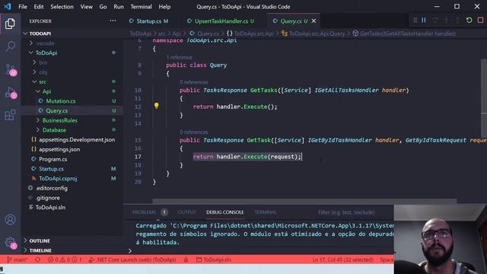Open the Accounts menu icon
Viewport: 487px width, 274px height.
[x=10, y=220]
